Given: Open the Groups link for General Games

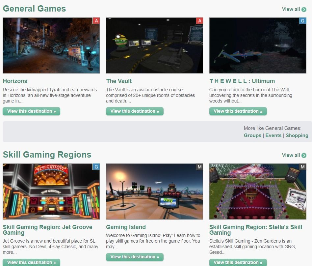Looking at the screenshot, I should (x=252, y=135).
